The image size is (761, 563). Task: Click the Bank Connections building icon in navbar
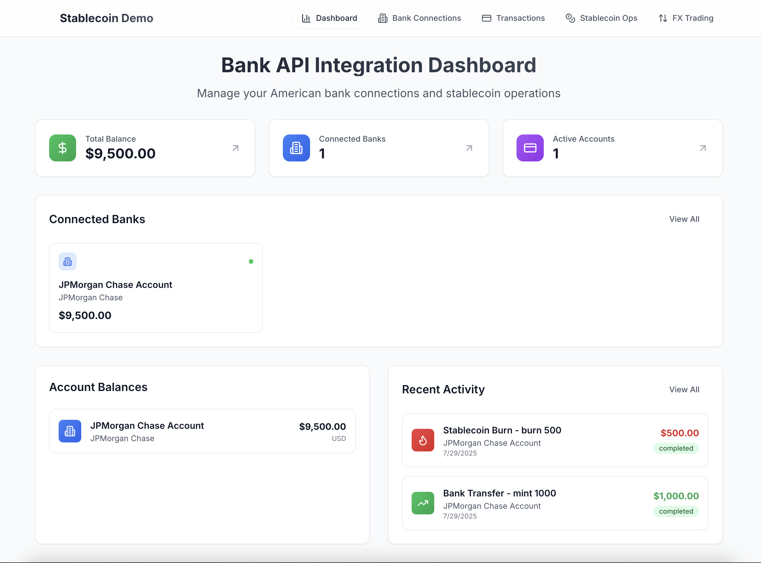(x=383, y=18)
